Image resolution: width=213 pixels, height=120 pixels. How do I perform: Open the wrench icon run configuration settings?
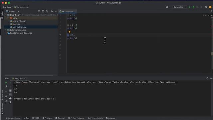pyautogui.click(x=6, y=86)
